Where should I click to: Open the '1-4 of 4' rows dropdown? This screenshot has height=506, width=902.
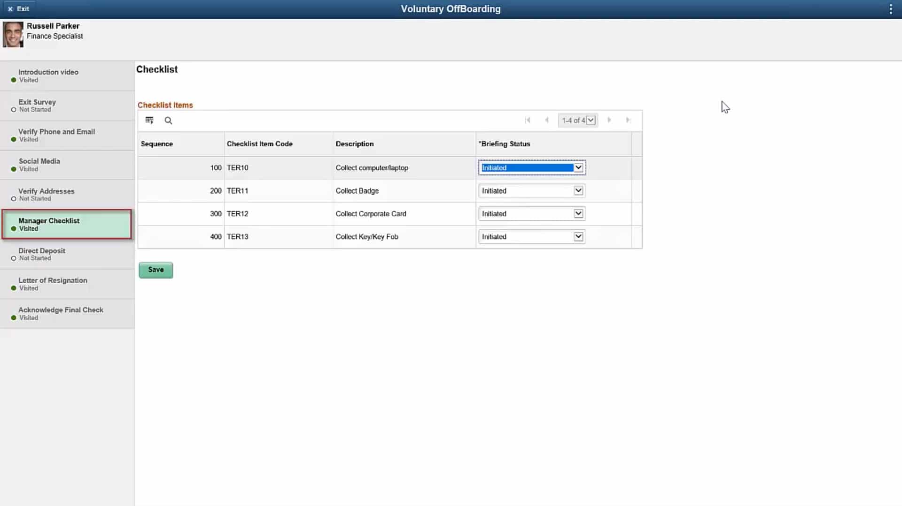point(590,120)
